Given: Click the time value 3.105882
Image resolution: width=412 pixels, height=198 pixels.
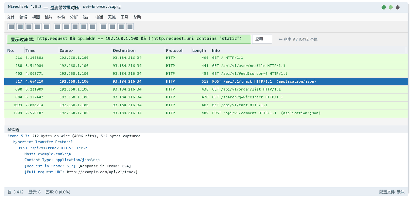Looking at the screenshot, I should 34,58.
